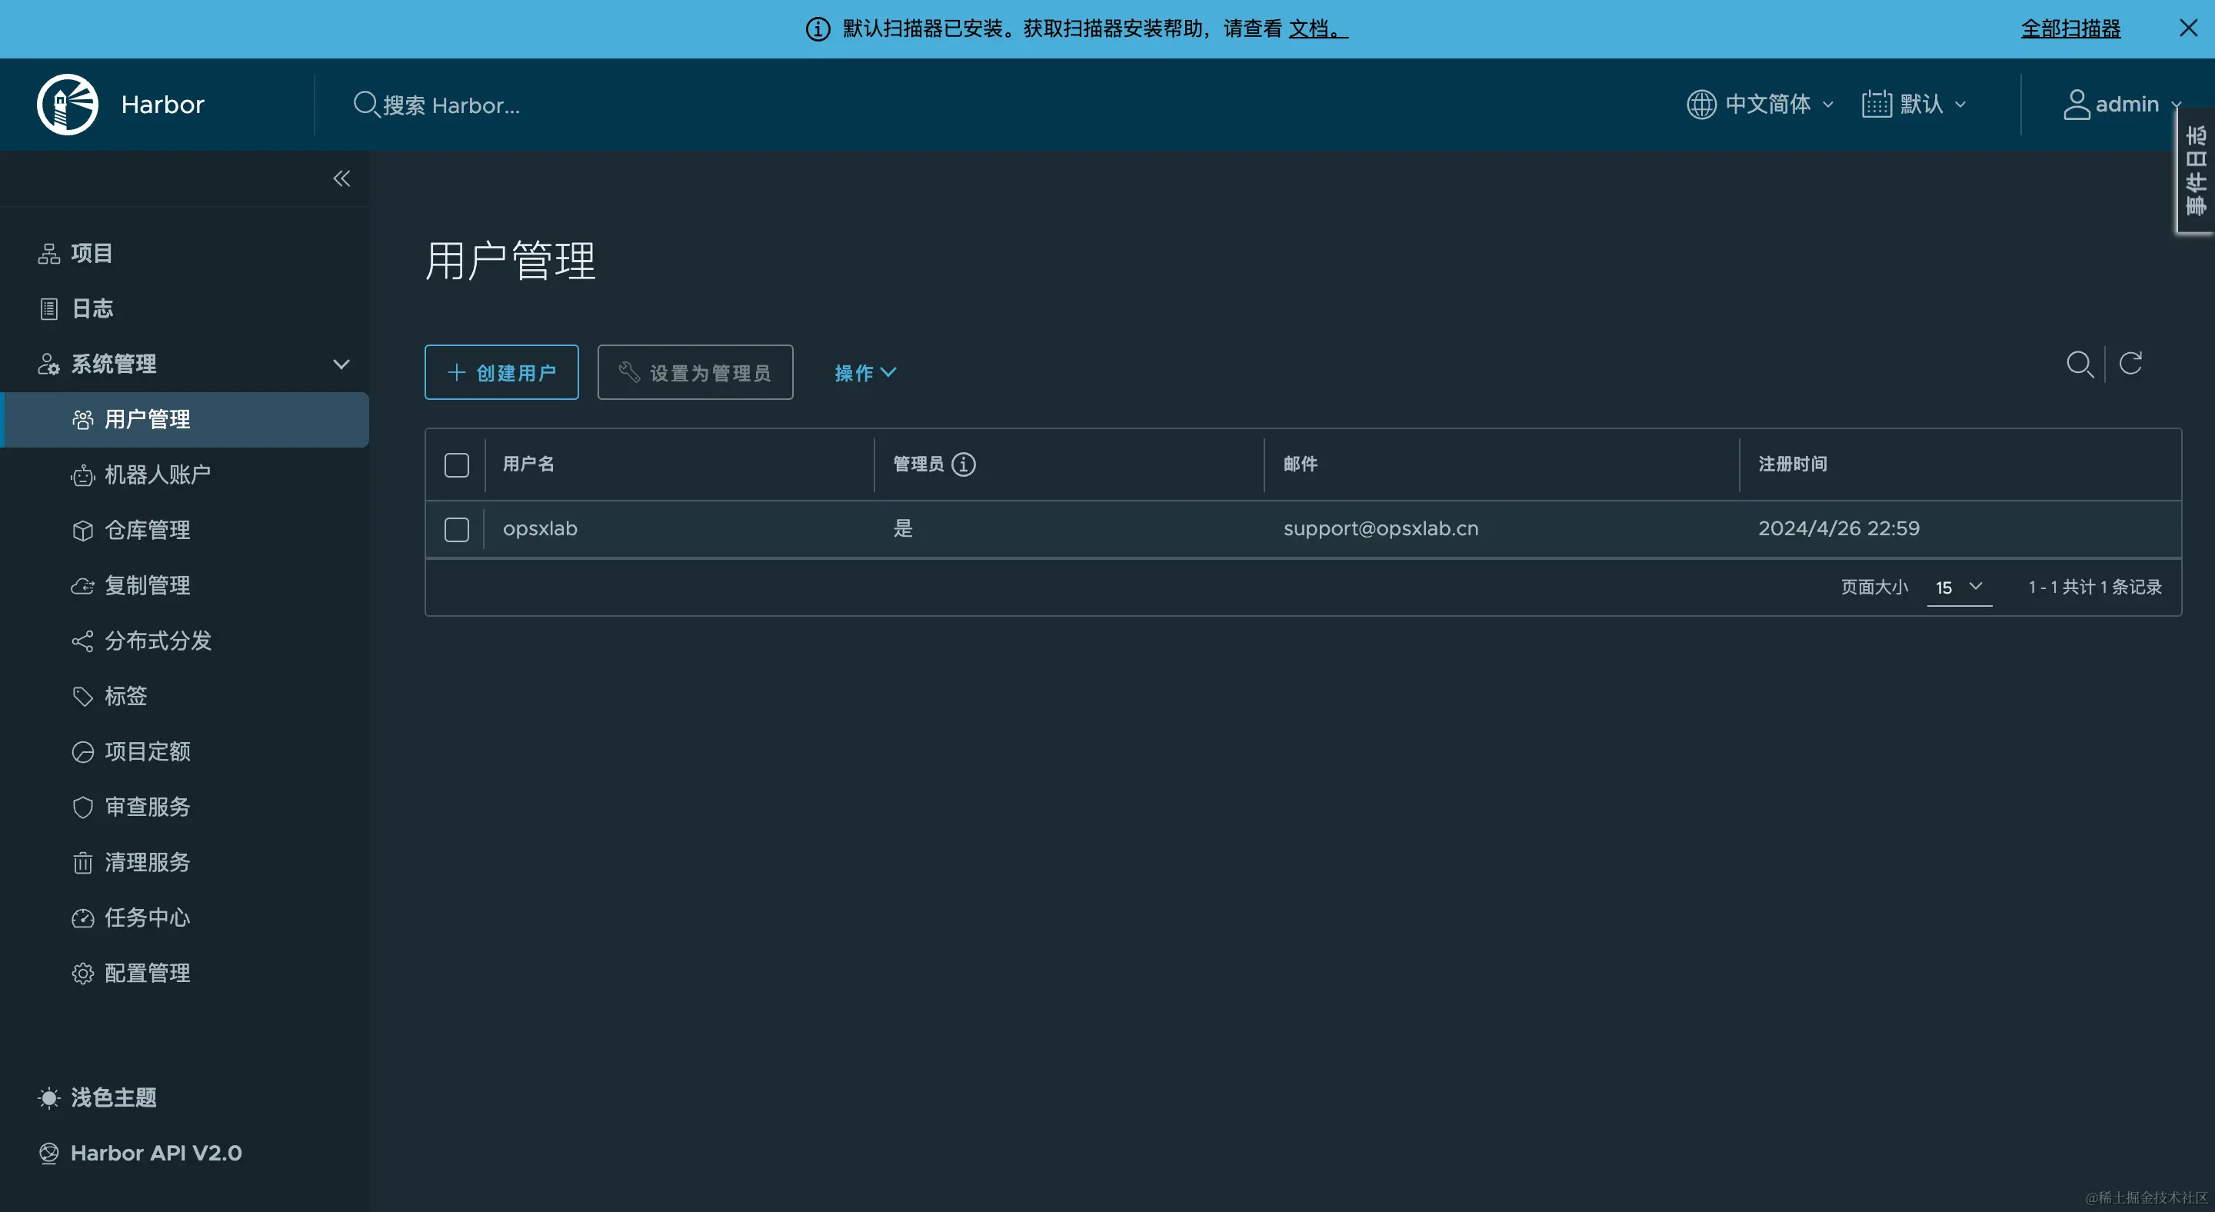Open 任务中心 task center
Screen dimensions: 2215x1212
[x=147, y=918]
